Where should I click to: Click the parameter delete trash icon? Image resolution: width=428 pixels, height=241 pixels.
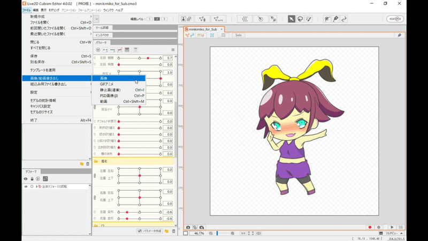[173, 231]
